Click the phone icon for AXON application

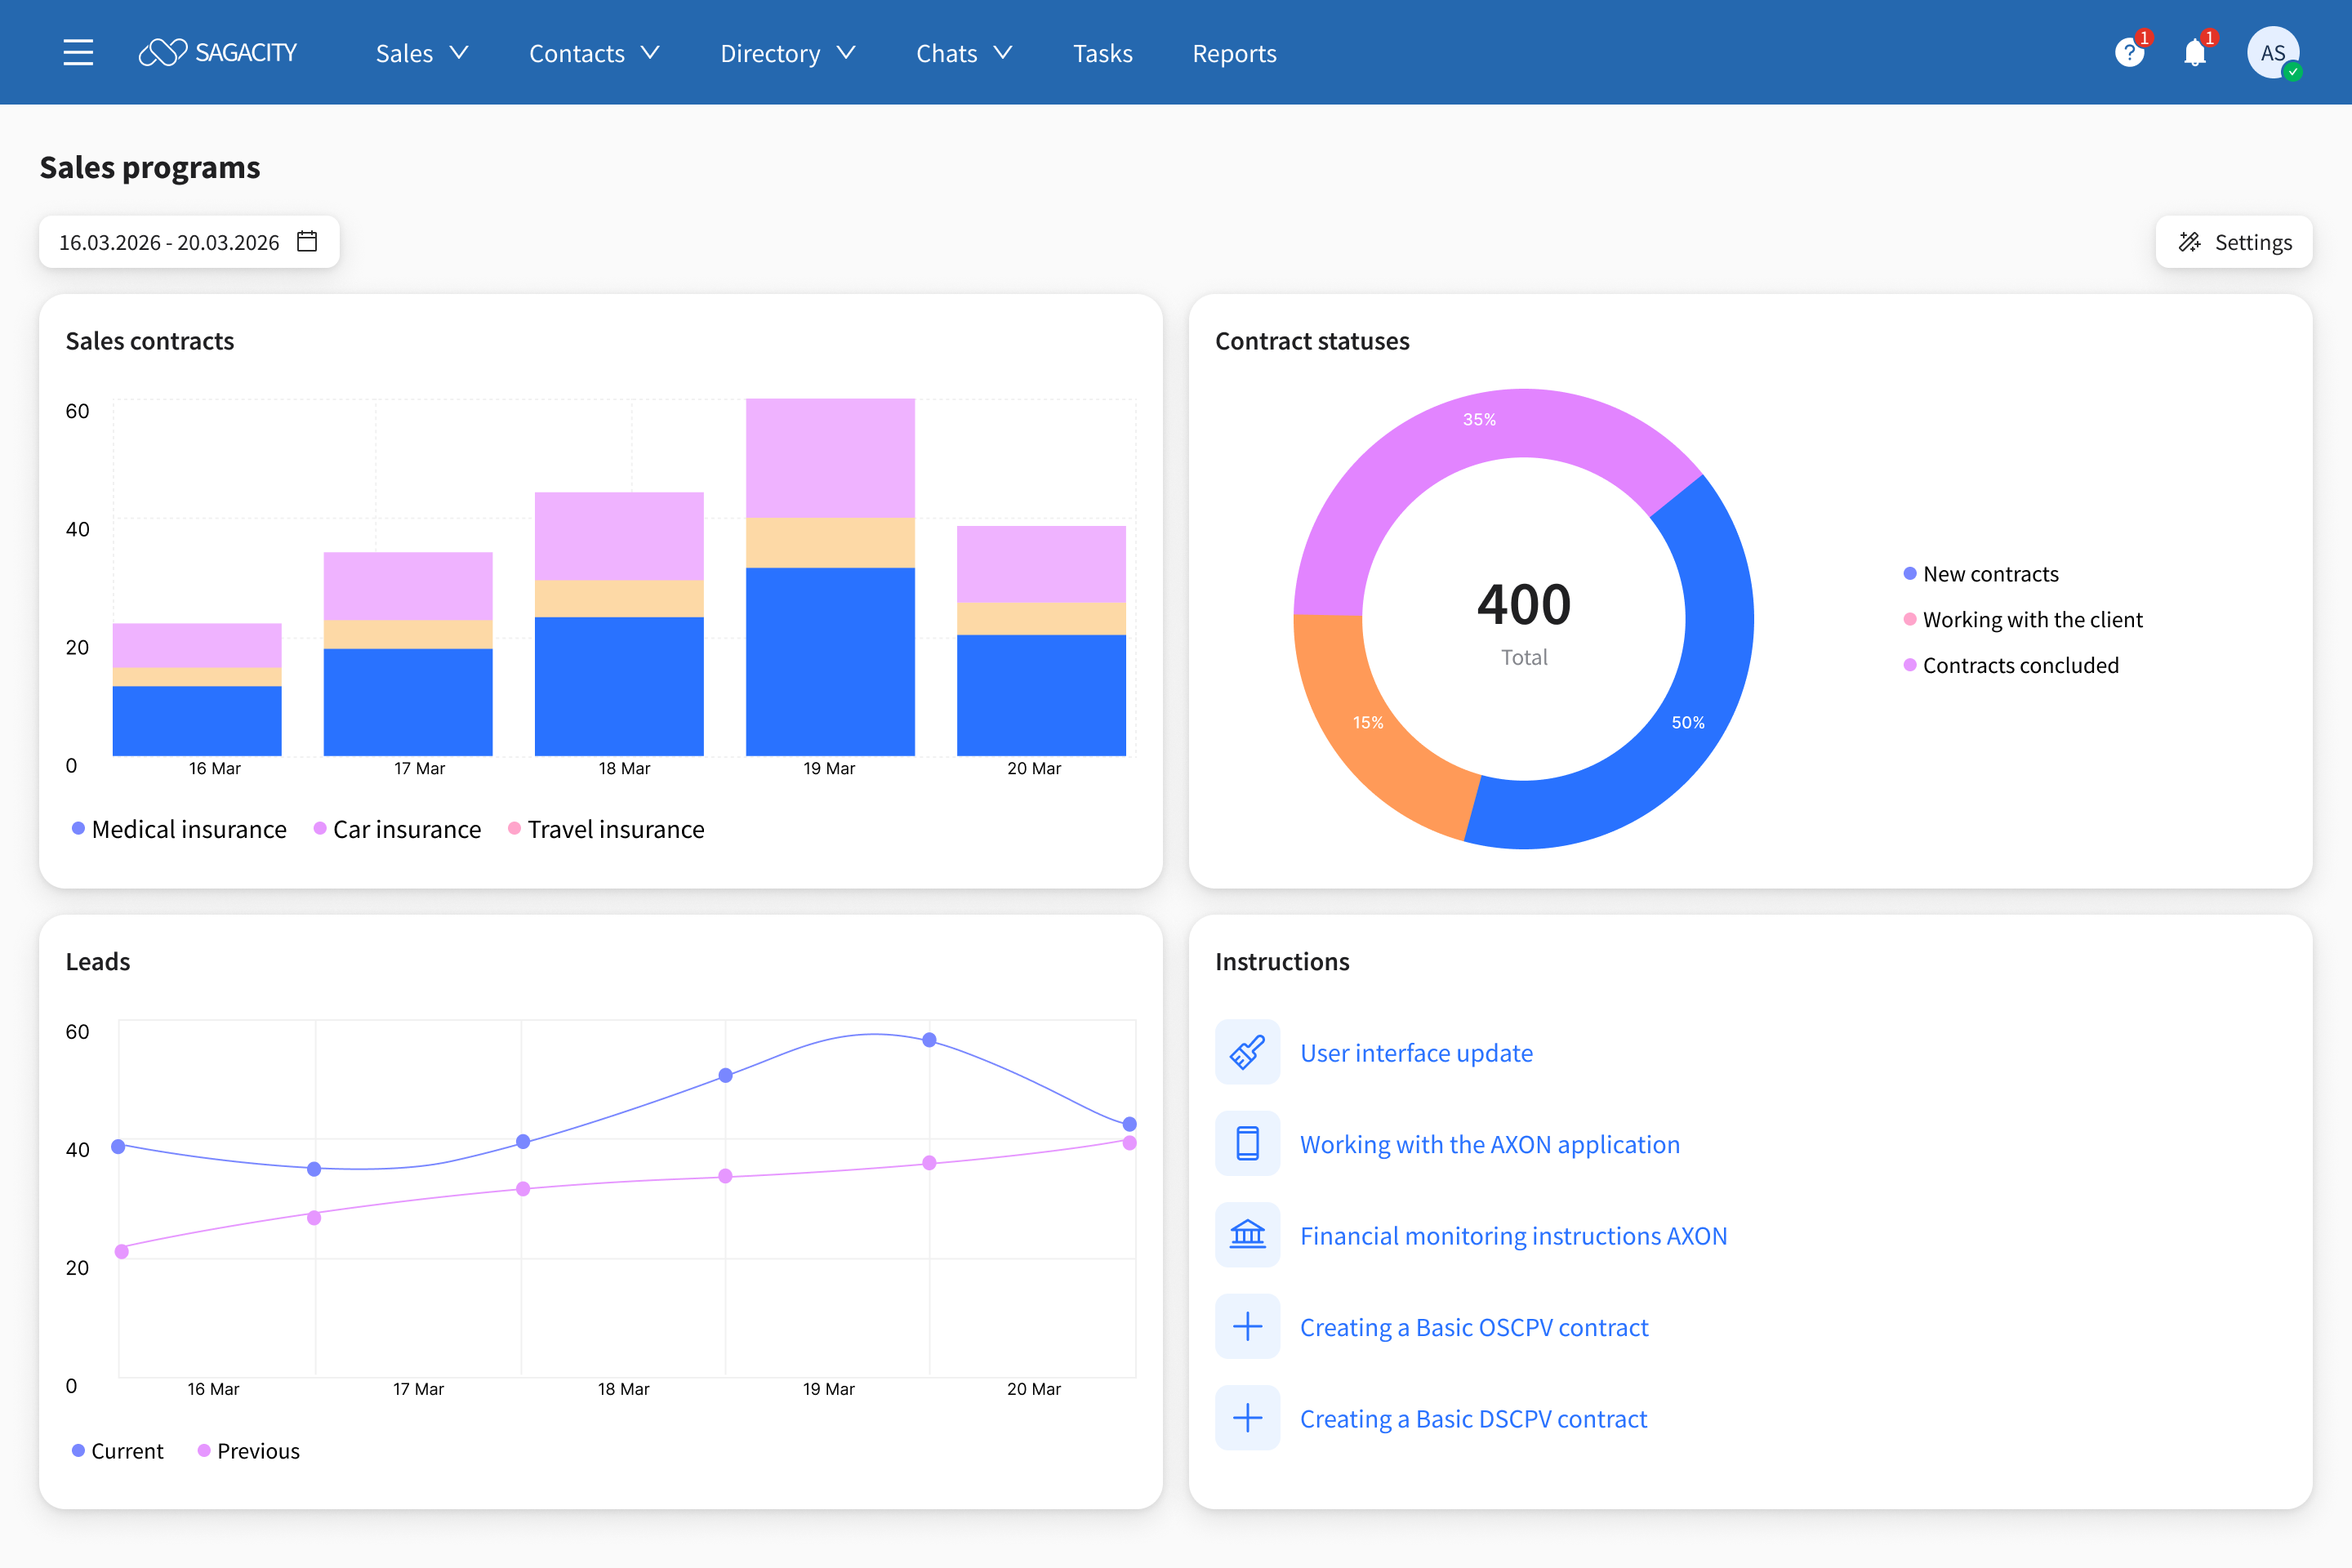pyautogui.click(x=1247, y=1143)
